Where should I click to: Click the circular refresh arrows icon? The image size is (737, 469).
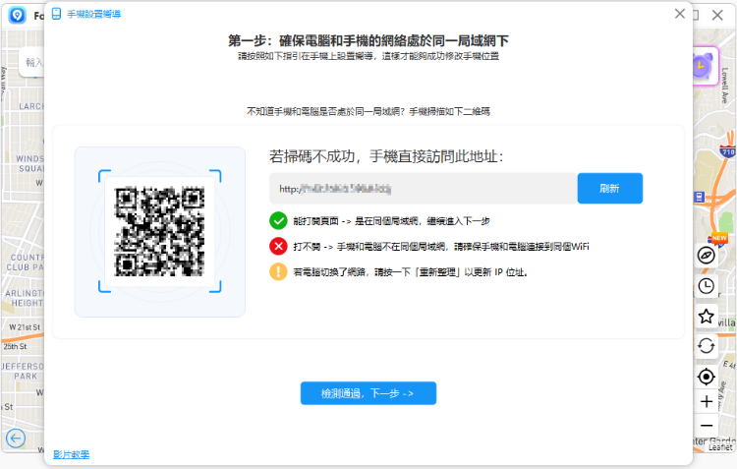click(x=706, y=346)
